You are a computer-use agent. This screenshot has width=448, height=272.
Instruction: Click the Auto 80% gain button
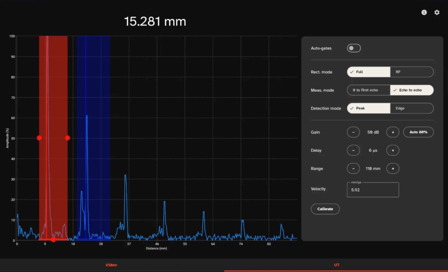pyautogui.click(x=418, y=132)
